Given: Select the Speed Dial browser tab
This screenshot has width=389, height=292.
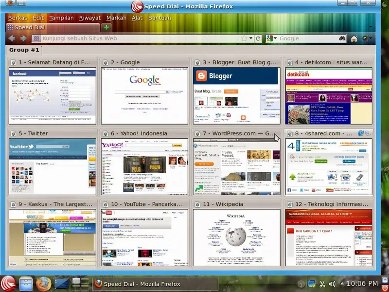Looking at the screenshot, I should coord(53,27).
